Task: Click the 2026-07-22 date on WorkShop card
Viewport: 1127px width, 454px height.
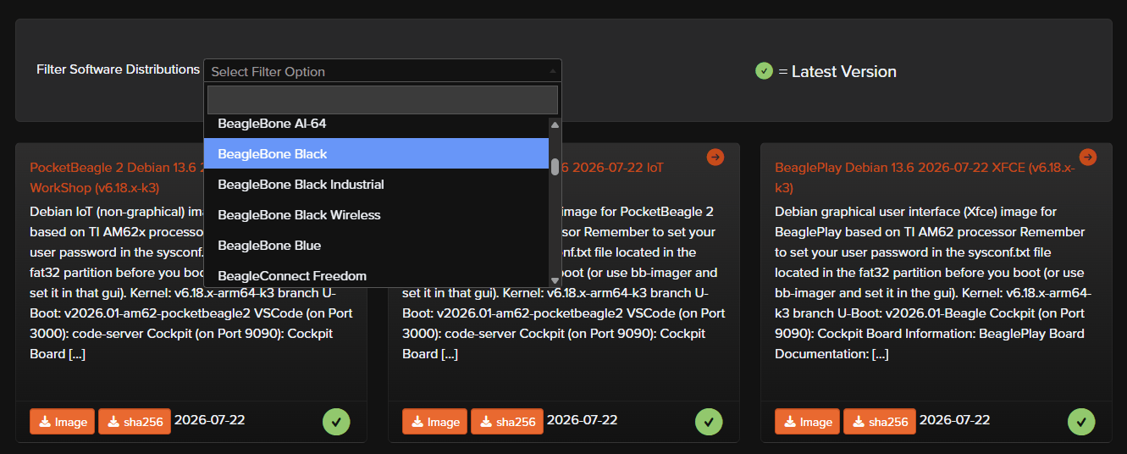Action: coord(209,420)
